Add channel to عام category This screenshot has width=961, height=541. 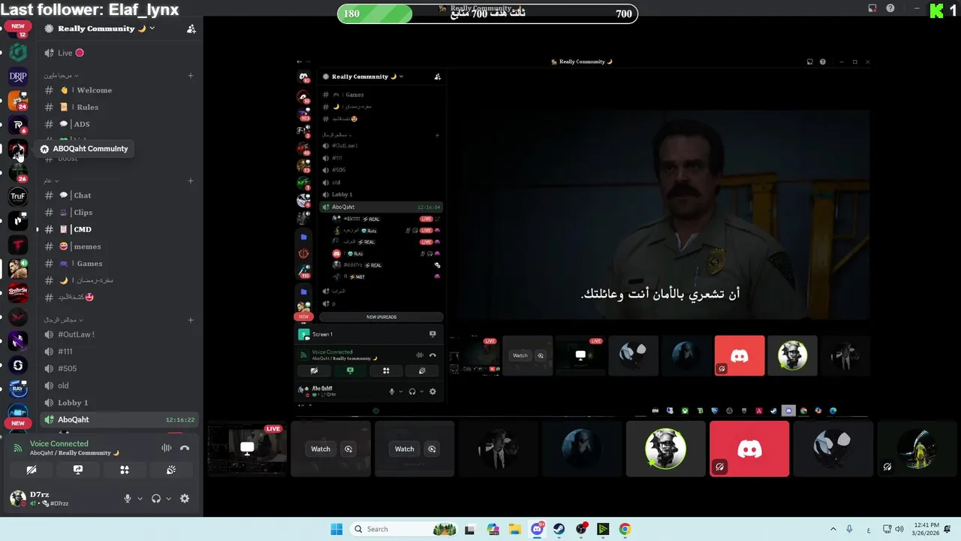point(191,180)
